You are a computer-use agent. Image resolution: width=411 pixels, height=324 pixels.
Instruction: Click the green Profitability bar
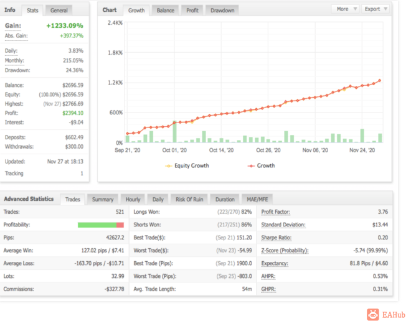click(x=97, y=225)
